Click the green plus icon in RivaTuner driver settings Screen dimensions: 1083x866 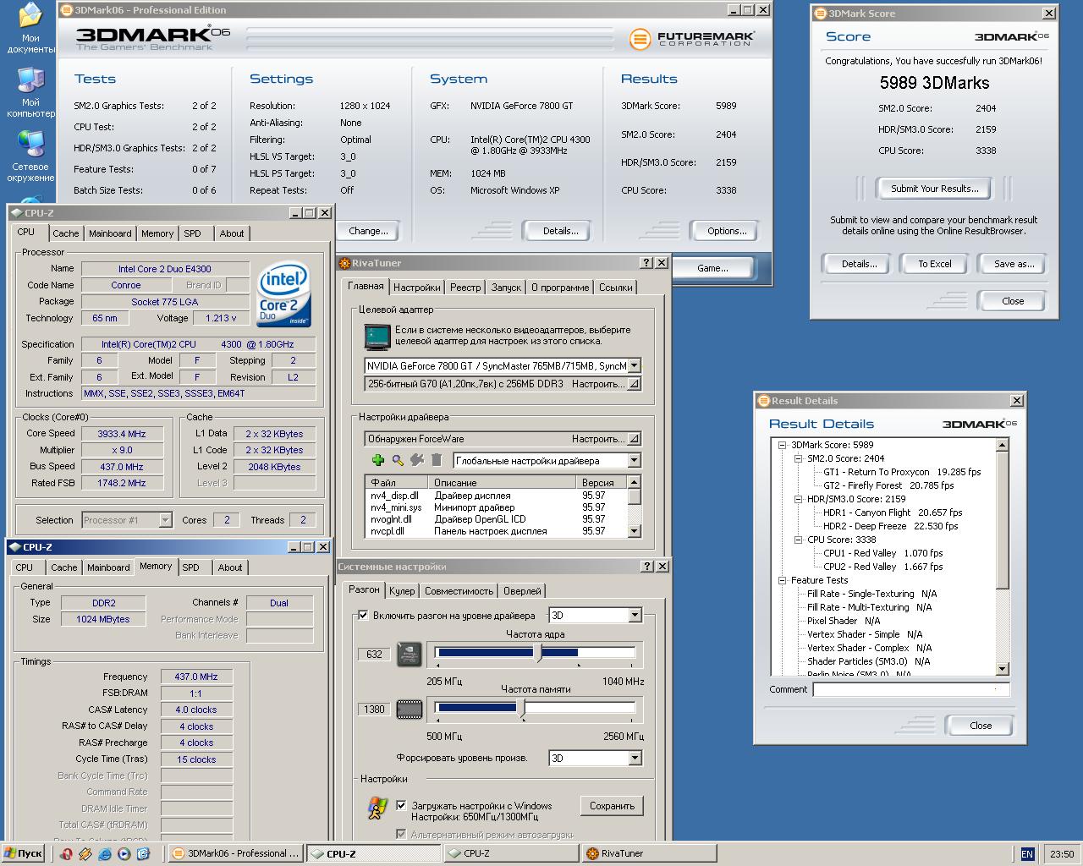click(378, 460)
